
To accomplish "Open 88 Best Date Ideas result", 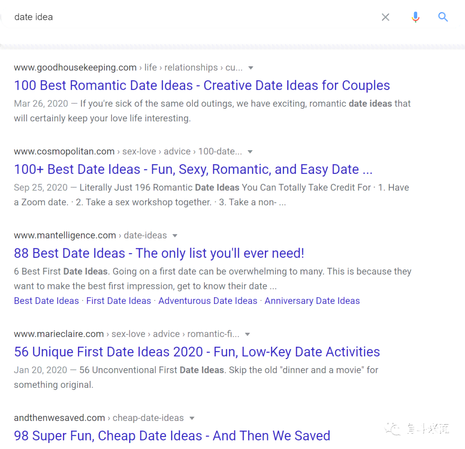I will (x=159, y=253).
